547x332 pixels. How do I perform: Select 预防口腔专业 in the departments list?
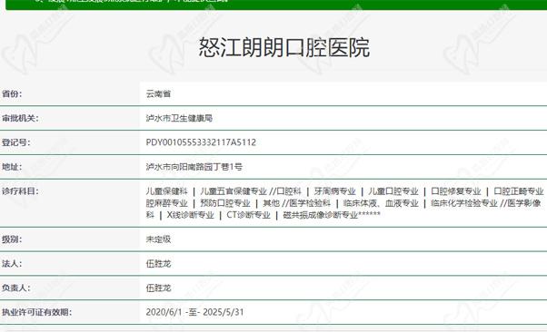225,203
